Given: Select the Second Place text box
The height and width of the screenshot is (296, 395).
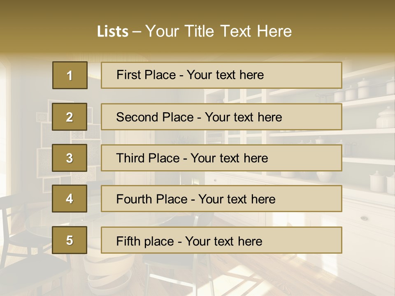Looking at the screenshot, I should [221, 117].
